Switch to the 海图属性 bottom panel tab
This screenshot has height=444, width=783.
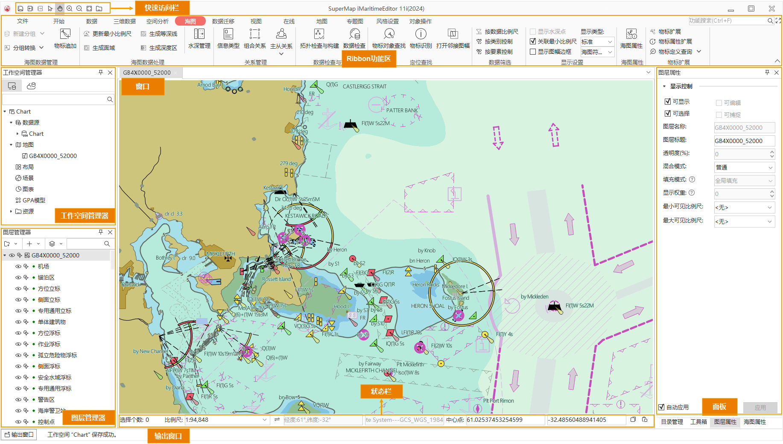tap(754, 422)
